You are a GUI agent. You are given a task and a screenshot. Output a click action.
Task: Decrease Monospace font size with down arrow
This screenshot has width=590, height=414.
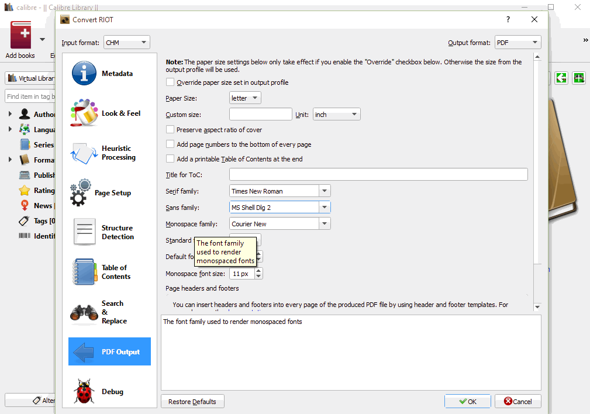click(x=258, y=276)
